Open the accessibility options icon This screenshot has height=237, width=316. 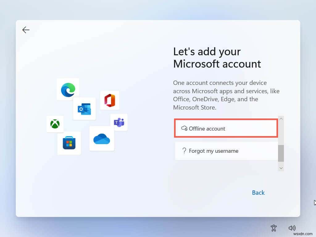coord(274,228)
